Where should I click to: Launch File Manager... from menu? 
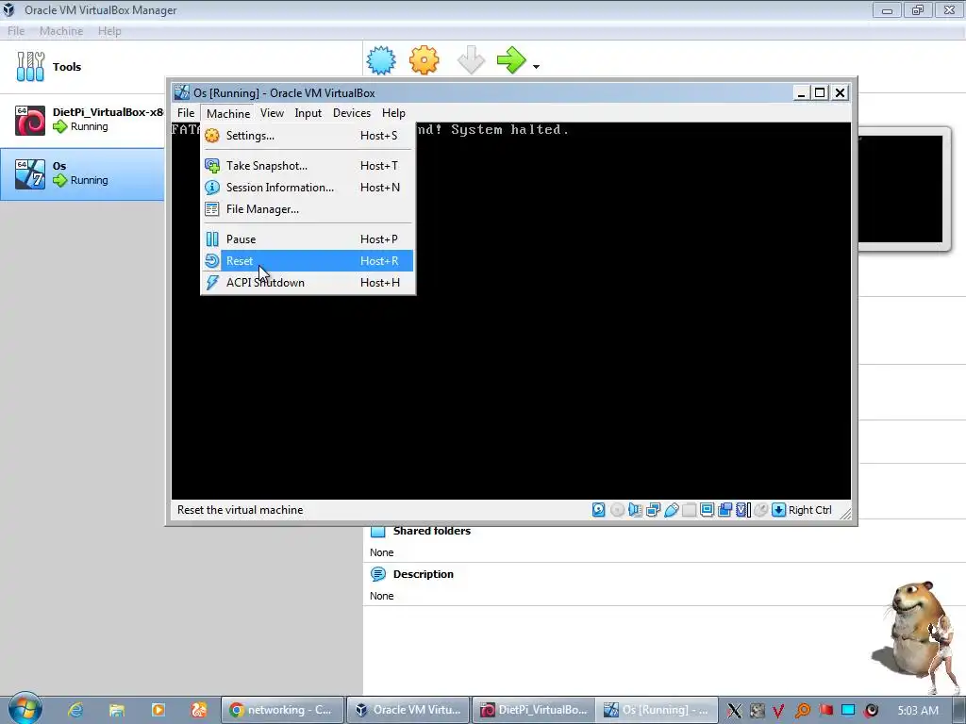point(308,209)
